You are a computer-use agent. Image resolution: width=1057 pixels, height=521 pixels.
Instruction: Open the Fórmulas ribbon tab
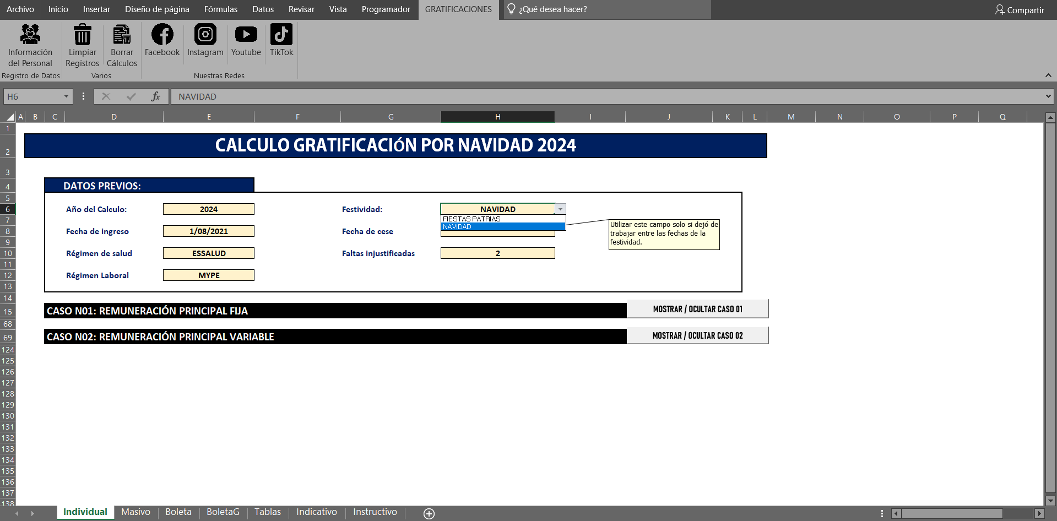pyautogui.click(x=220, y=9)
